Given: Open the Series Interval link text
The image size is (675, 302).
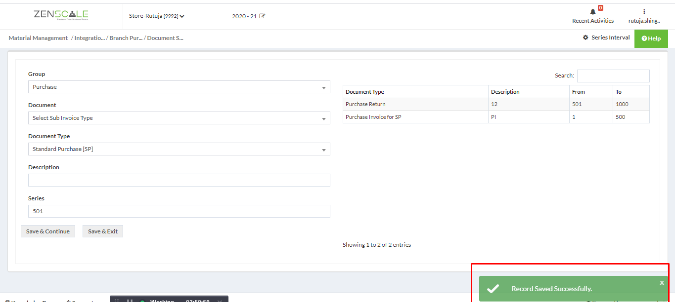Looking at the screenshot, I should 611,38.
